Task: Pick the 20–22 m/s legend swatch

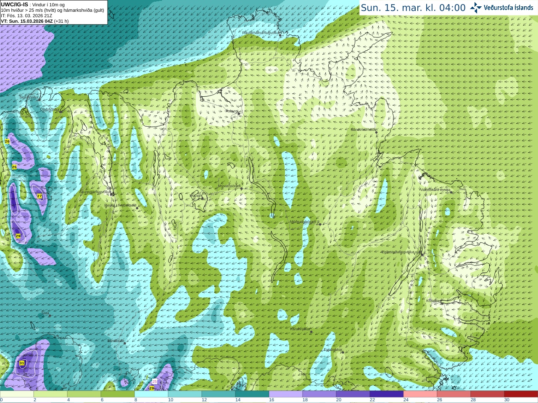Action: (353, 394)
